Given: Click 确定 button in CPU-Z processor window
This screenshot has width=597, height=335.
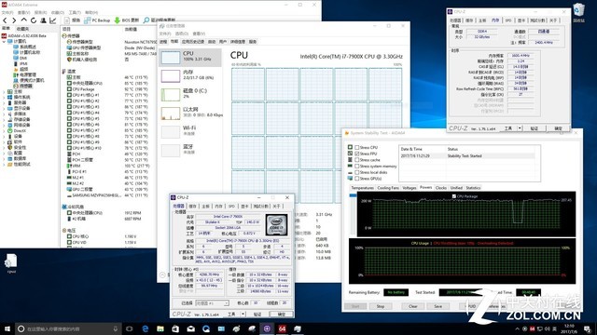Looking at the screenshot, I should tap(281, 315).
